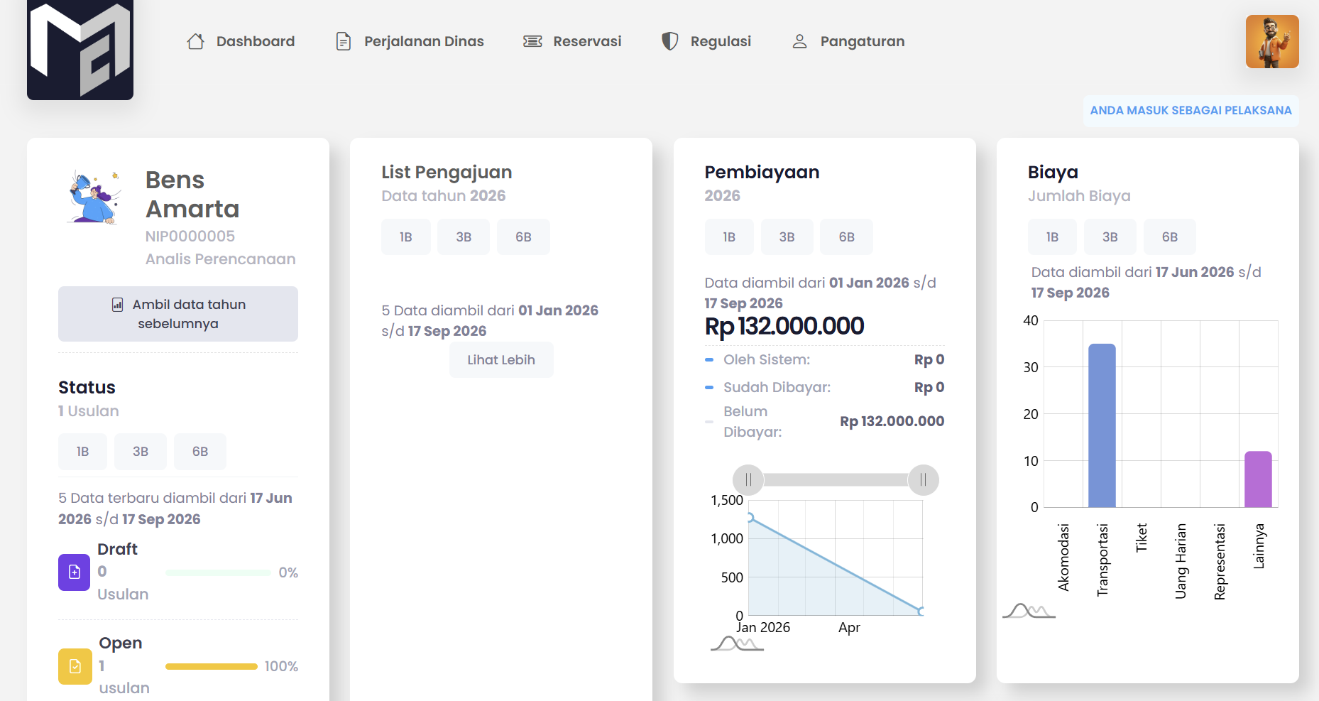This screenshot has height=701, width=1319.
Task: Select 3B filter under Status
Action: (141, 452)
